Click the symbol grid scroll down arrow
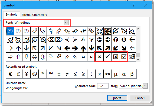This screenshot has width=154, height=106. point(138,59)
